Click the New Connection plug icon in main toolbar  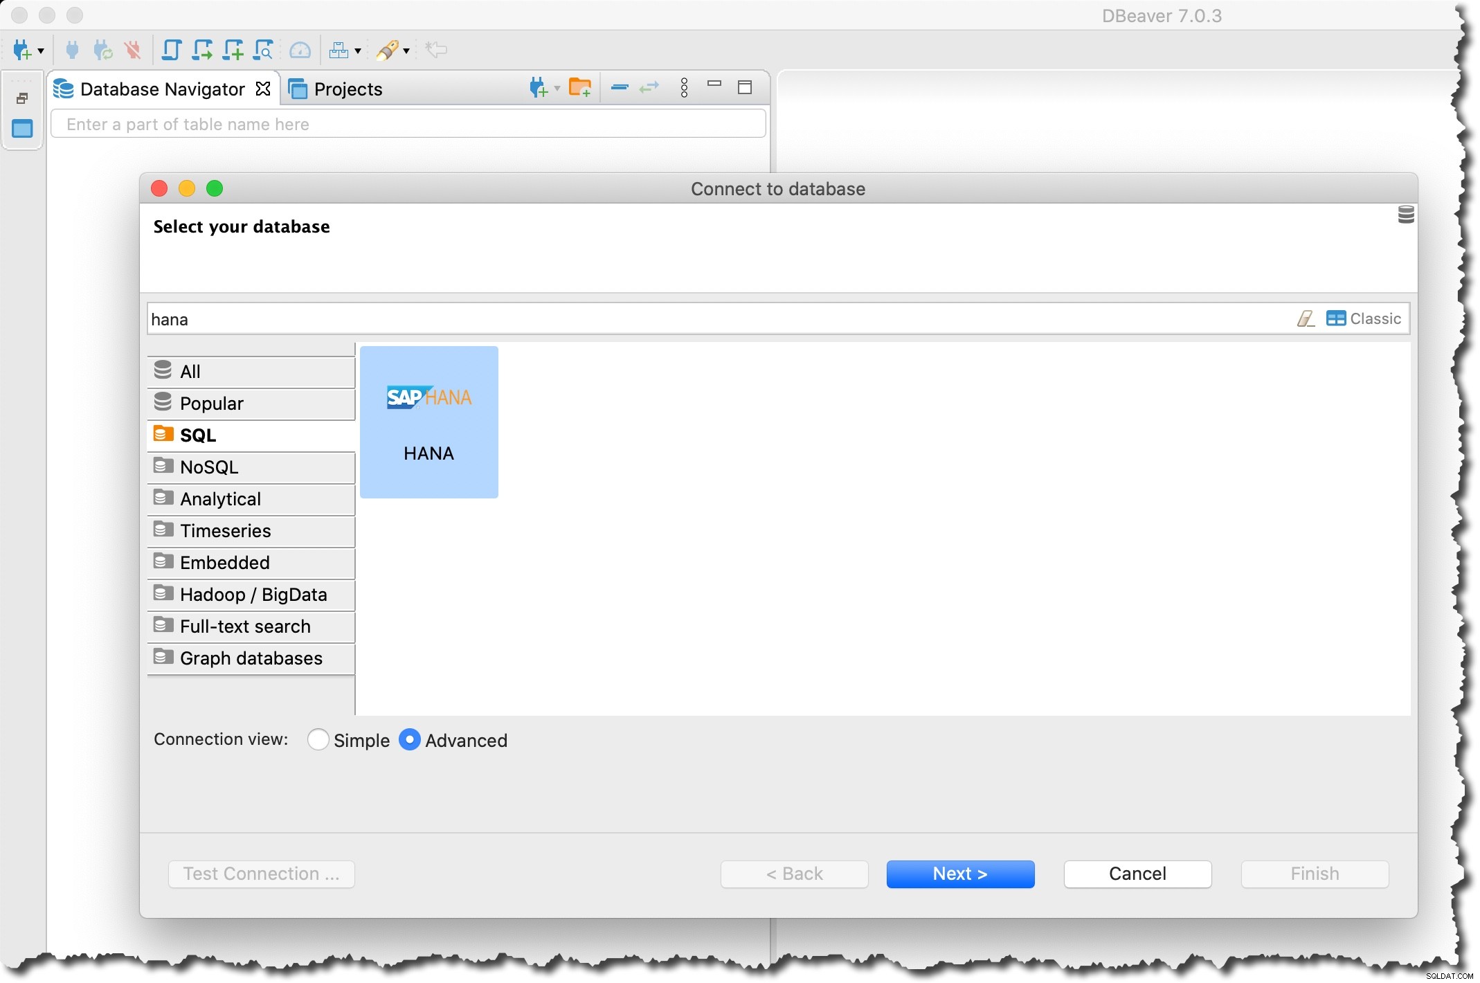pyautogui.click(x=22, y=50)
